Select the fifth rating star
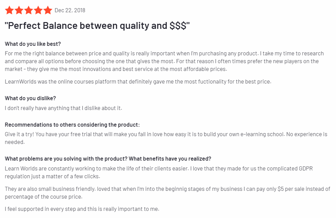Viewport: 336px width, 218px height. pos(48,11)
